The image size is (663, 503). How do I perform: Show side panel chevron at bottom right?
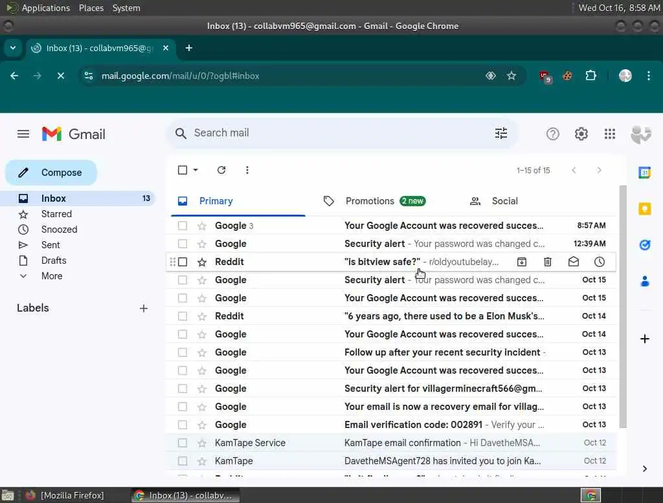coord(644,469)
